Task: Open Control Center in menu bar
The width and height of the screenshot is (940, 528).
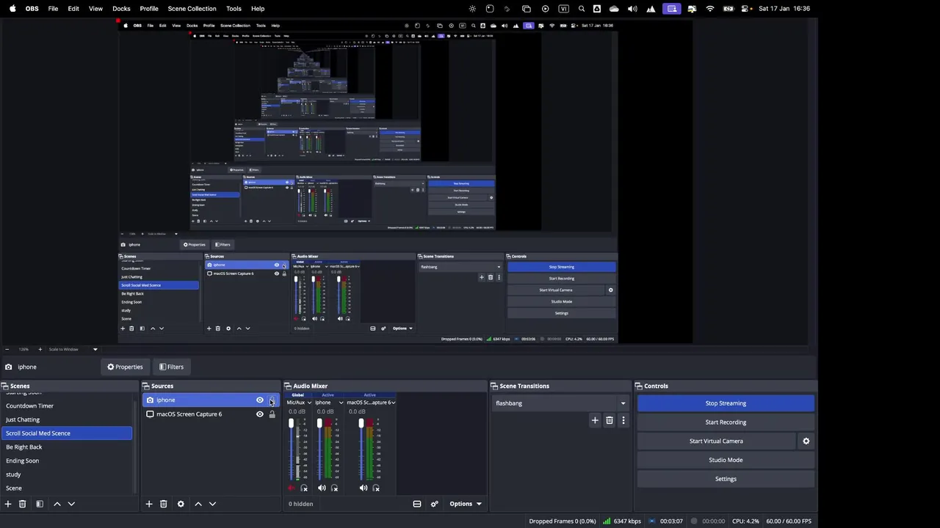Action: [x=745, y=9]
